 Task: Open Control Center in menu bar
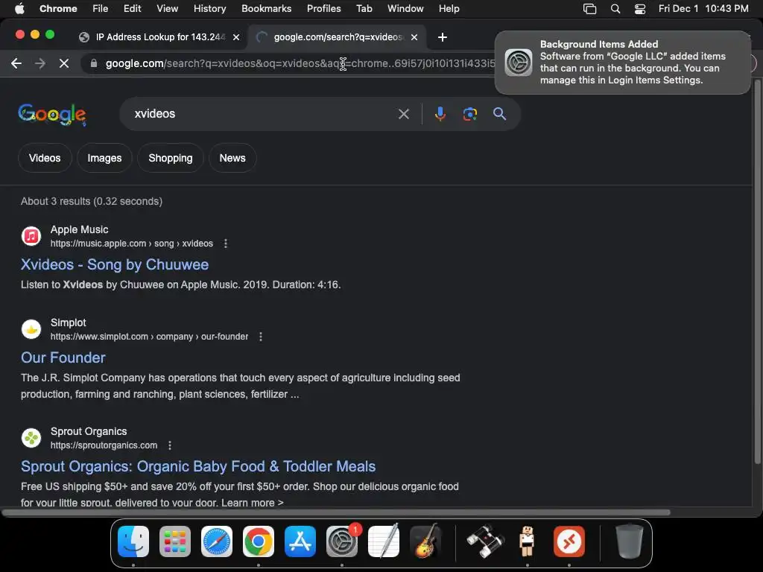click(x=639, y=8)
